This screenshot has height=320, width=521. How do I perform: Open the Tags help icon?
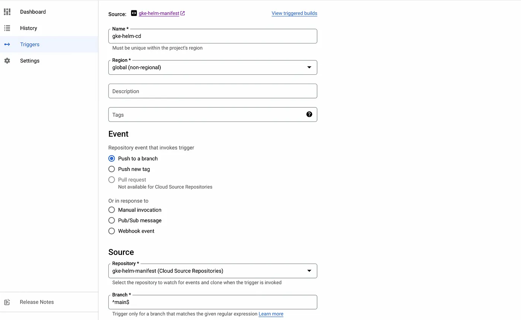(x=309, y=114)
